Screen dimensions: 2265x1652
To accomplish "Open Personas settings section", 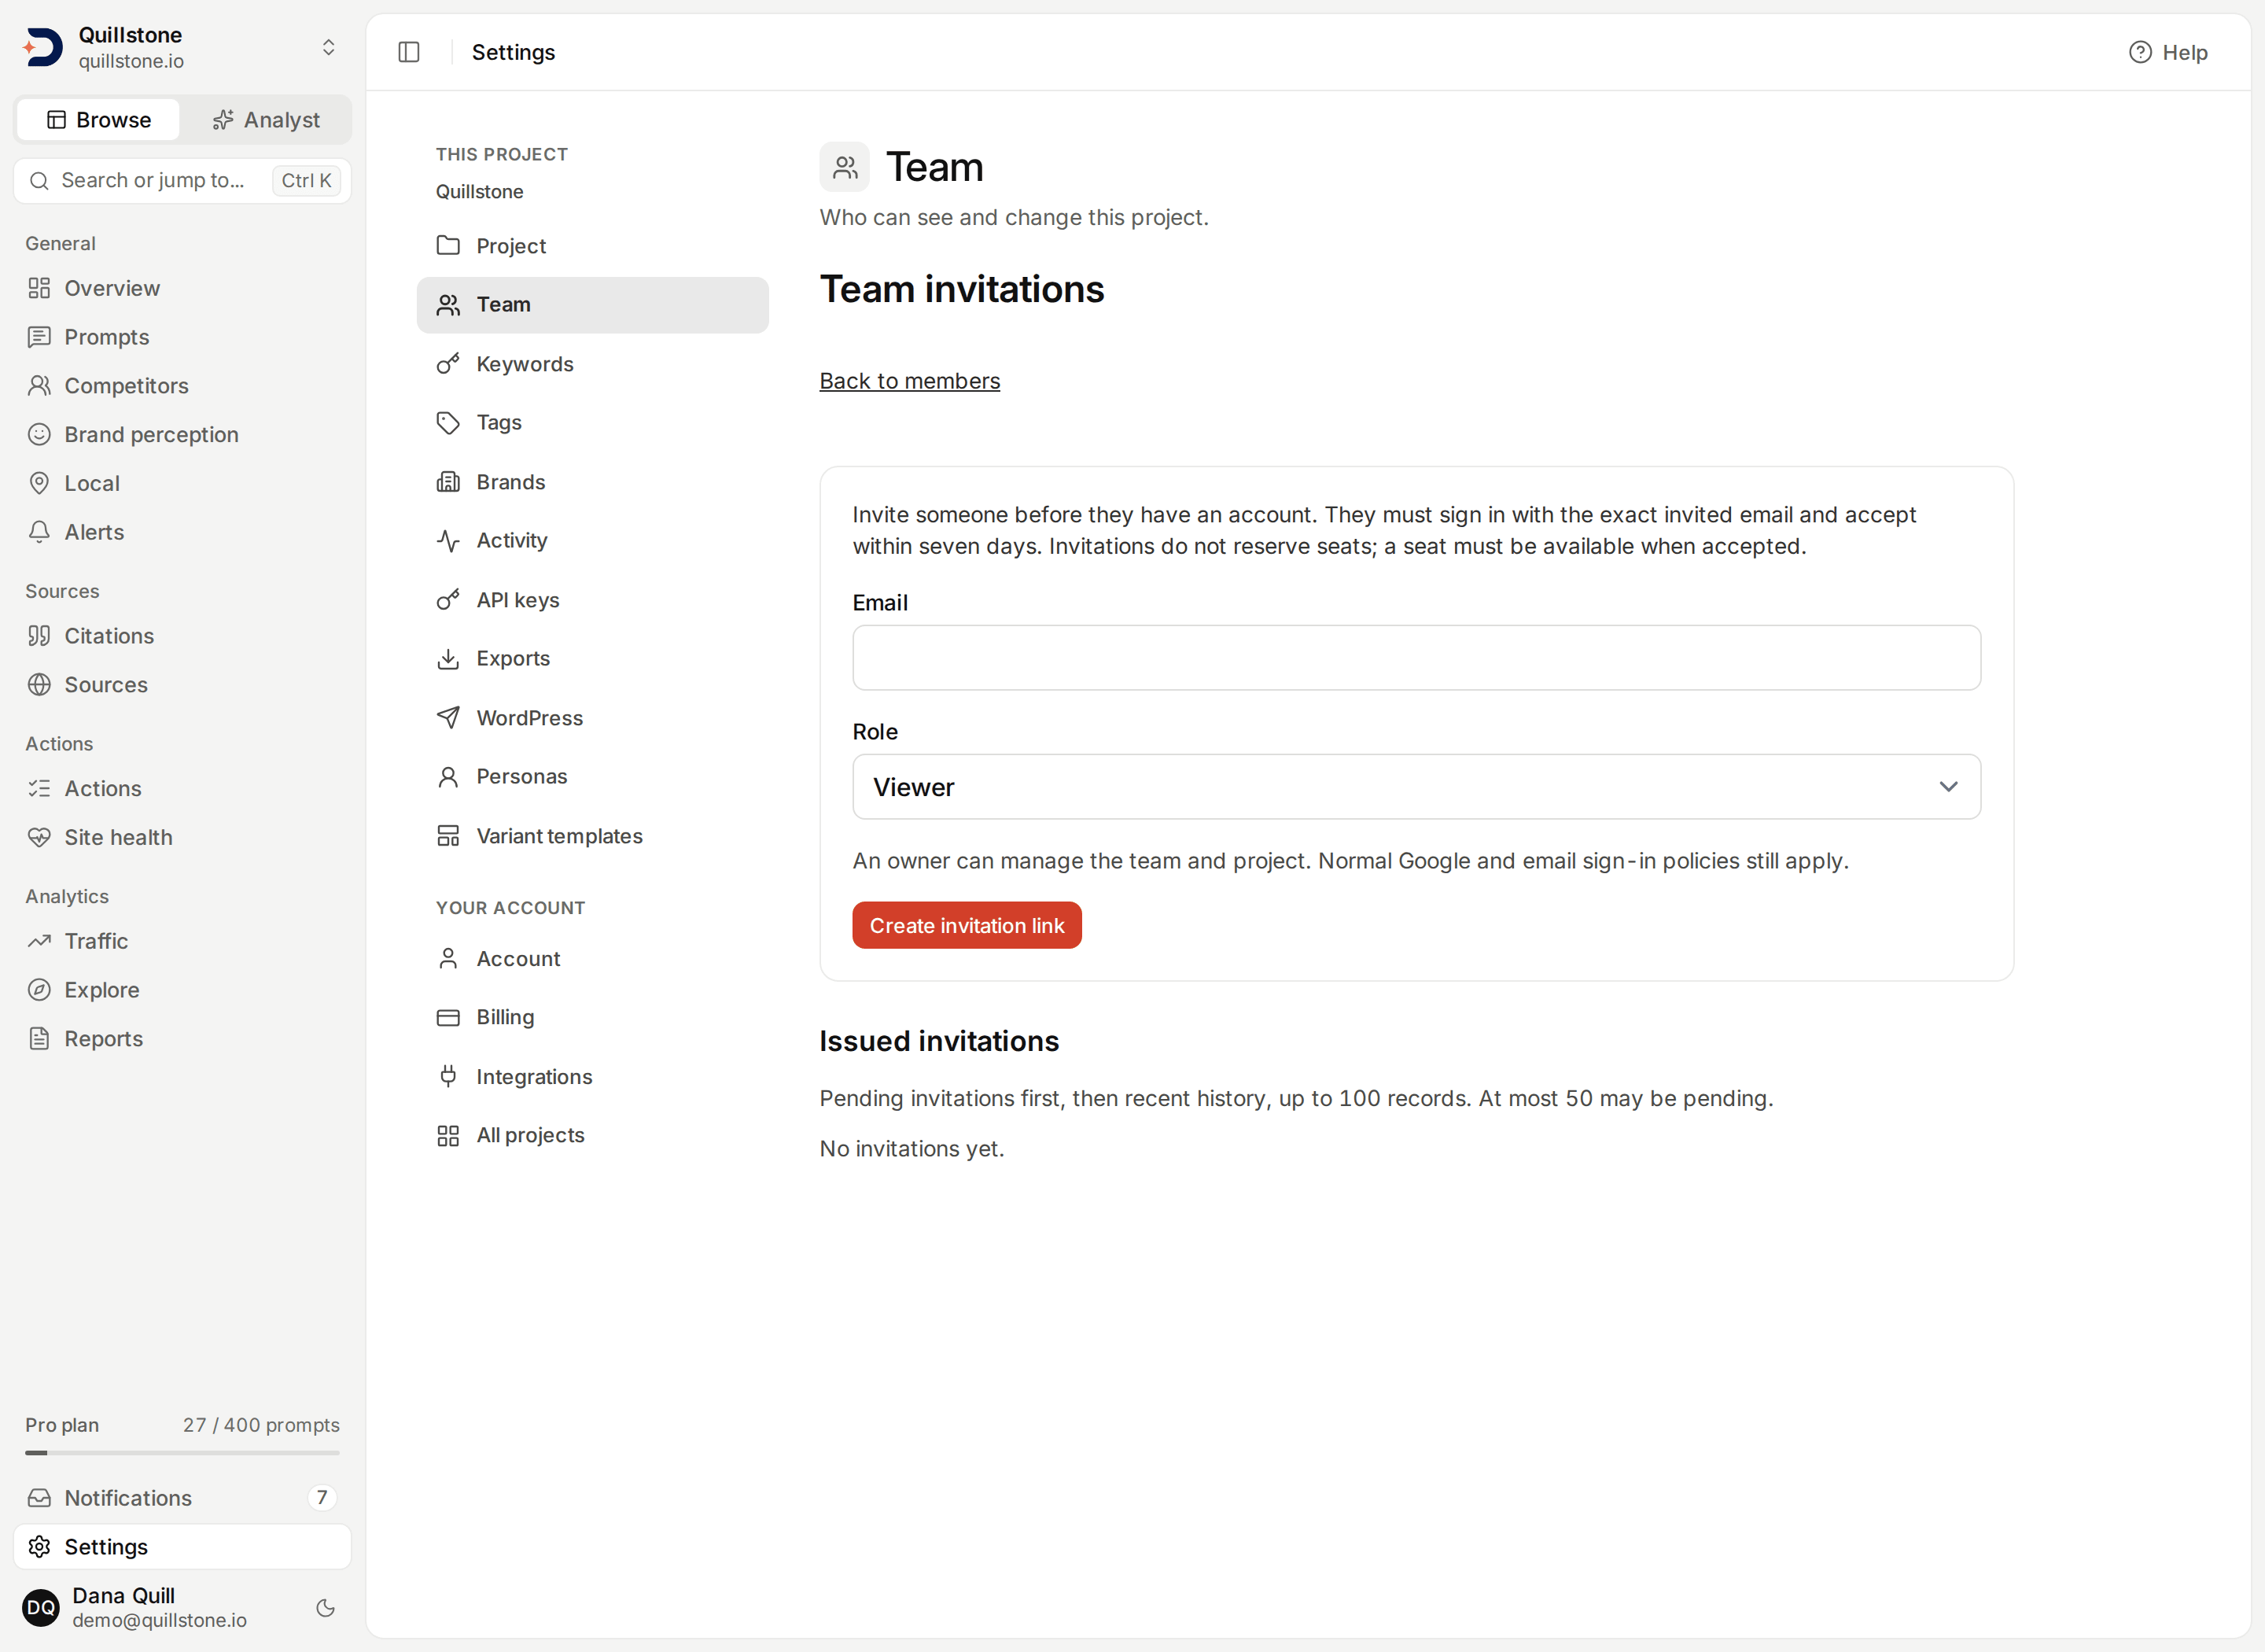I will 593,776.
